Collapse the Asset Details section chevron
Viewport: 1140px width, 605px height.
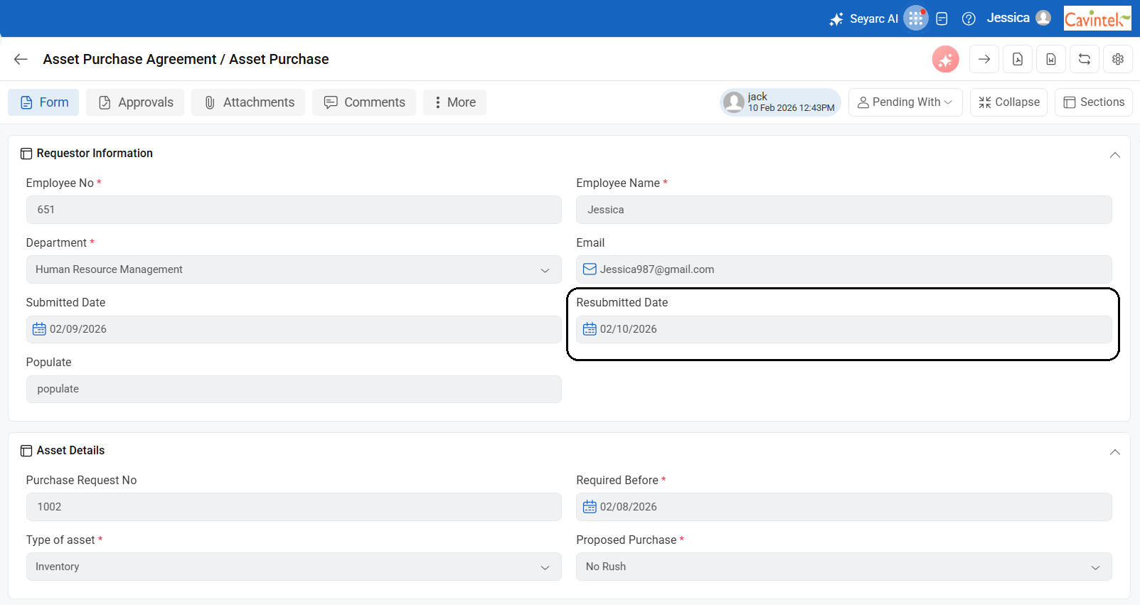pyautogui.click(x=1114, y=451)
